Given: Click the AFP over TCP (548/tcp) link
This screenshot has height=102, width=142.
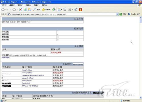Looking at the screenshot, I should tap(30, 86).
